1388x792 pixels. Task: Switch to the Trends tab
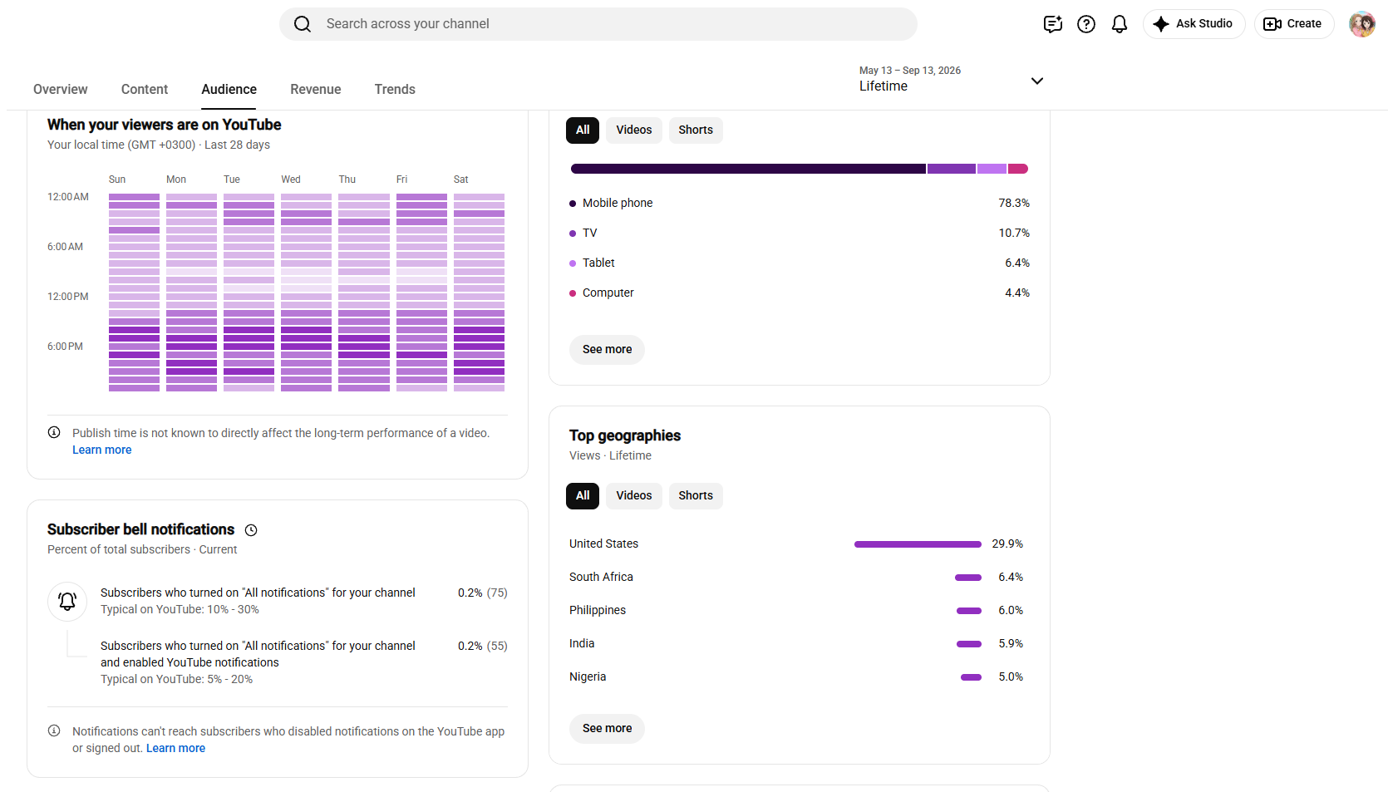pyautogui.click(x=395, y=89)
